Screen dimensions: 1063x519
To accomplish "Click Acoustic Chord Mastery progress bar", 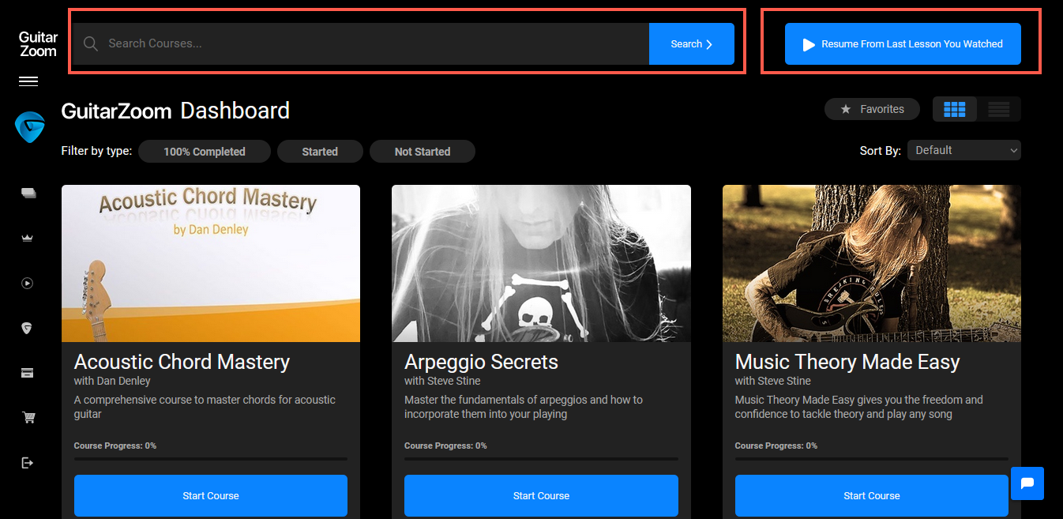I will click(x=211, y=458).
